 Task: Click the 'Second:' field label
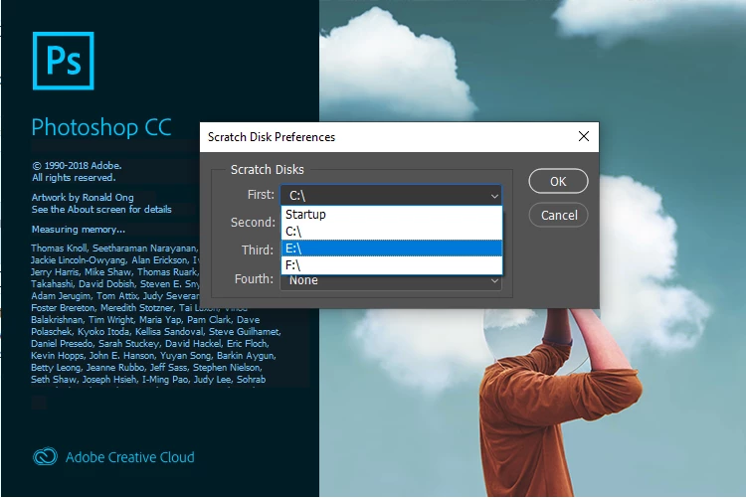click(x=253, y=222)
